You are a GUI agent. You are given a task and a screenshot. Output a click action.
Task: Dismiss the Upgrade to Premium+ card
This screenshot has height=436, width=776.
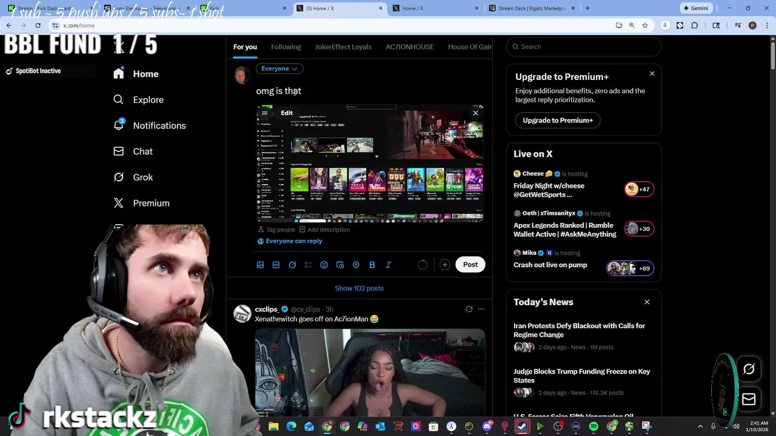(652, 74)
